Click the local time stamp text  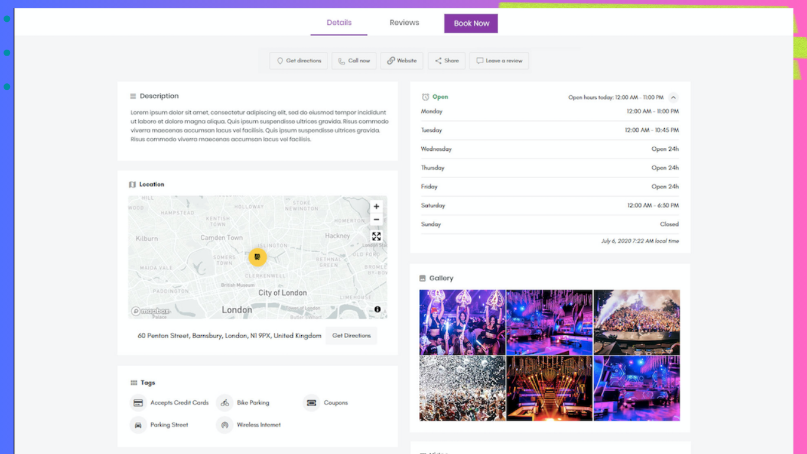[x=640, y=241]
